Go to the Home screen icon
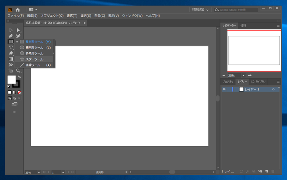 click(x=18, y=10)
